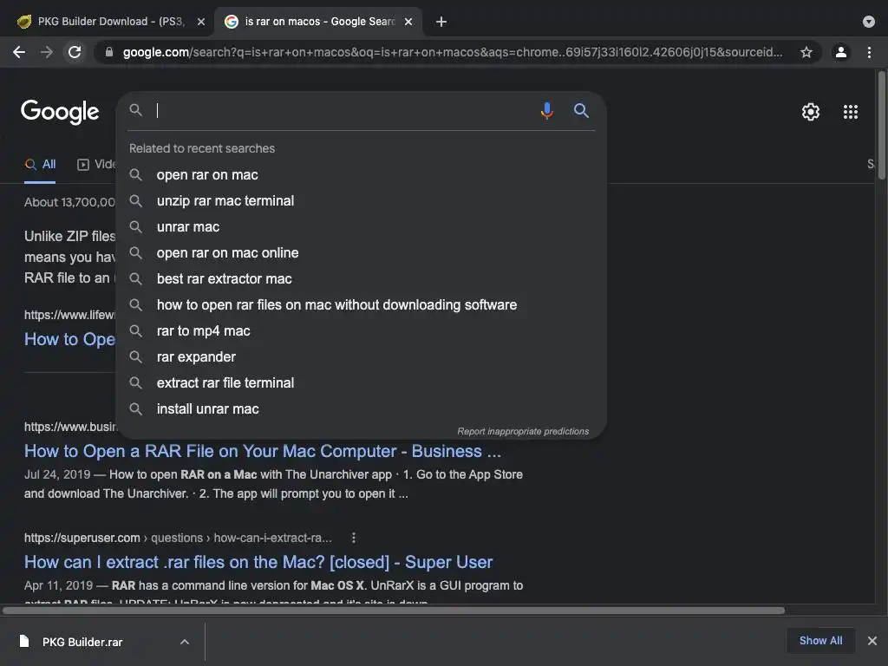Click the lock icon in the address bar
The height and width of the screenshot is (666, 888).
(x=109, y=52)
